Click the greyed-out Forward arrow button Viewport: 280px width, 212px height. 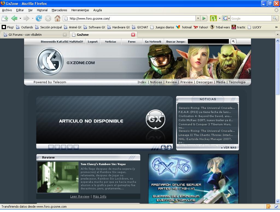pyautogui.click(x=27, y=18)
